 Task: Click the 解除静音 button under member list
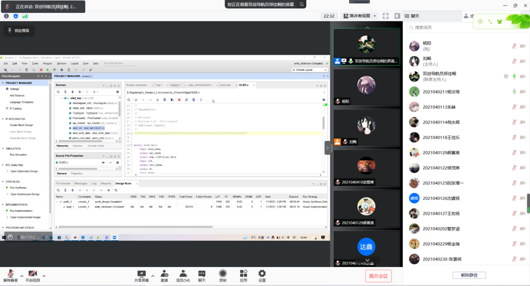pos(469,275)
